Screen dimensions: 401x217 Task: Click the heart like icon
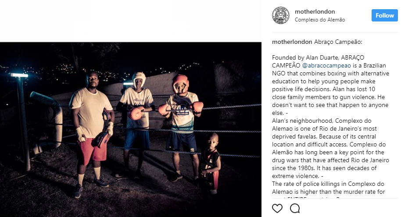click(x=277, y=208)
